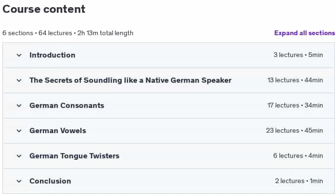Click the 2 lectures • 1min label
Image resolution: width=335 pixels, height=194 pixels.
click(x=299, y=181)
